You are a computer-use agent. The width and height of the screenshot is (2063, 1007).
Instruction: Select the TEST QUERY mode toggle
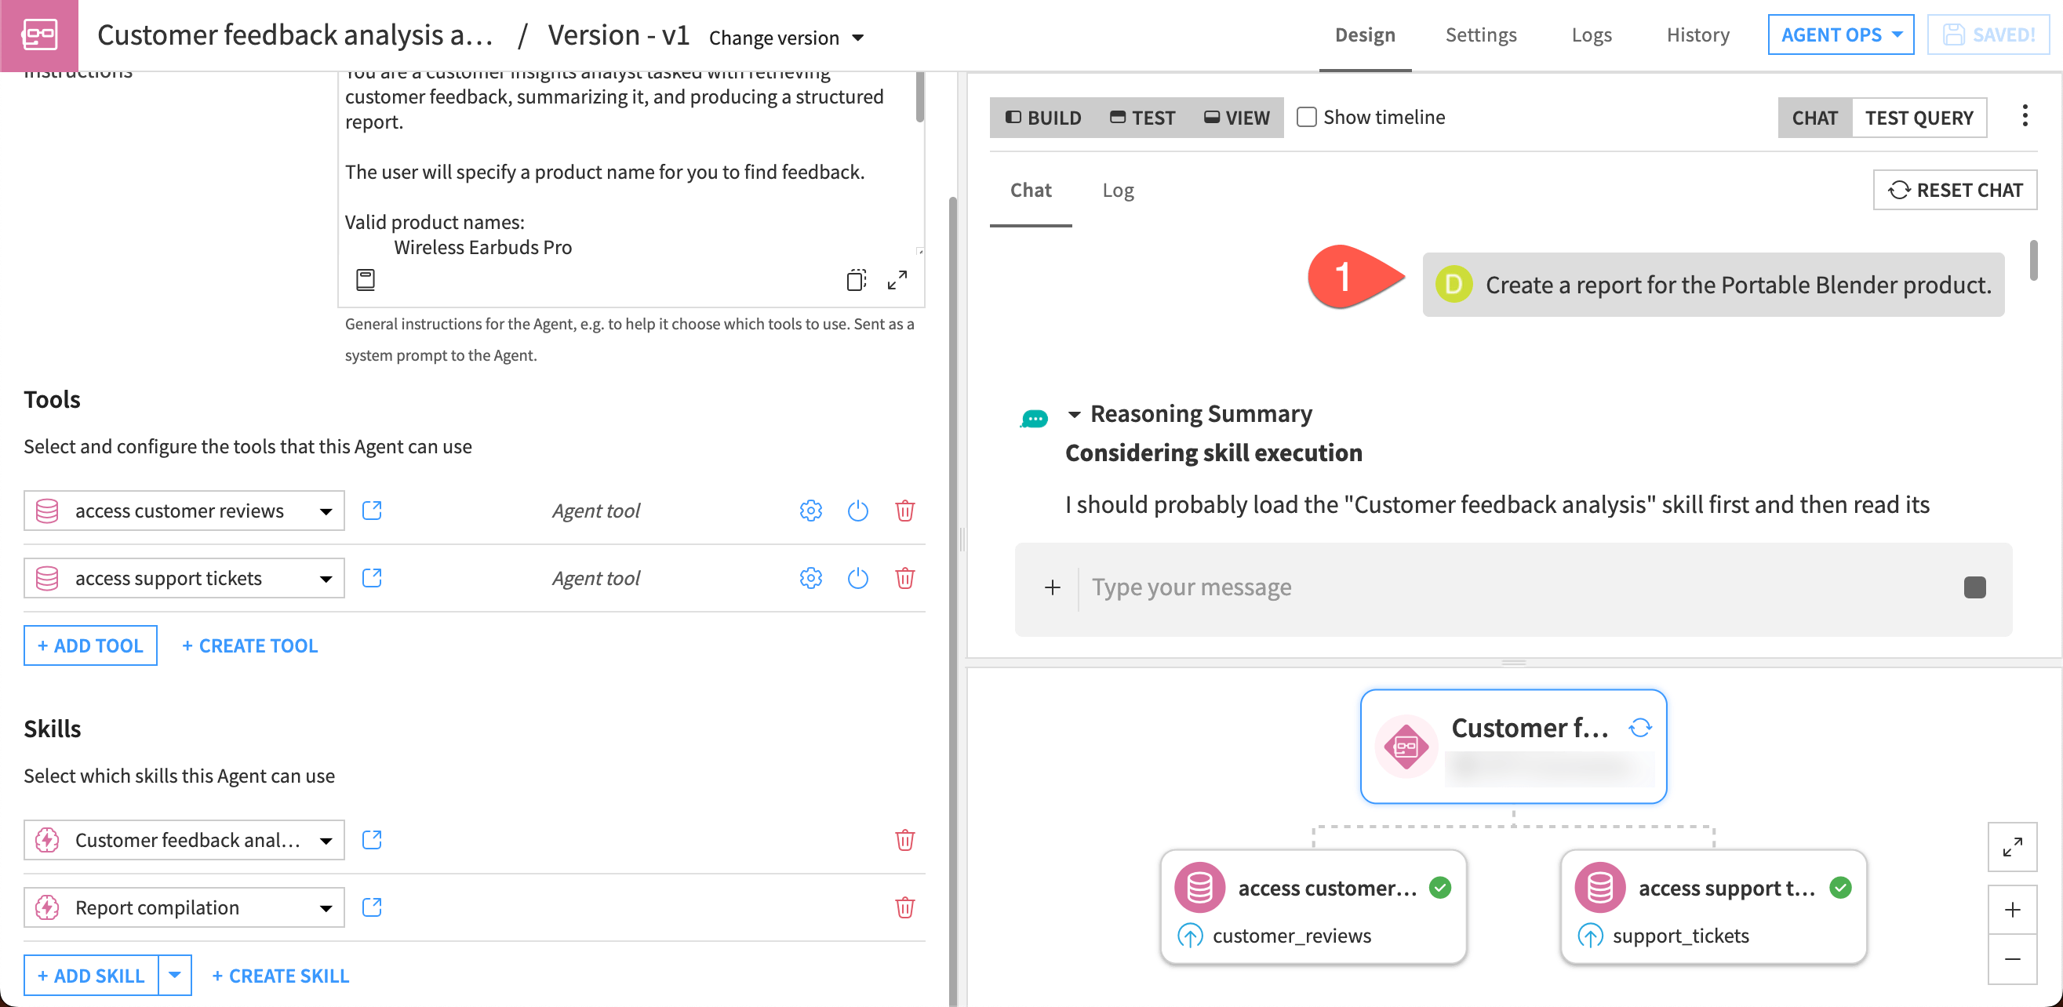click(1919, 118)
